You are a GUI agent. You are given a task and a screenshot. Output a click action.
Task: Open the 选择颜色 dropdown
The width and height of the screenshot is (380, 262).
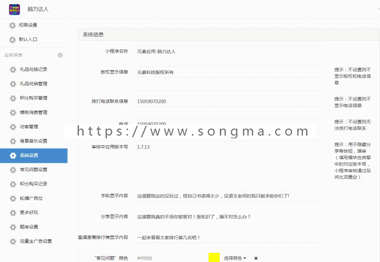click(x=235, y=258)
